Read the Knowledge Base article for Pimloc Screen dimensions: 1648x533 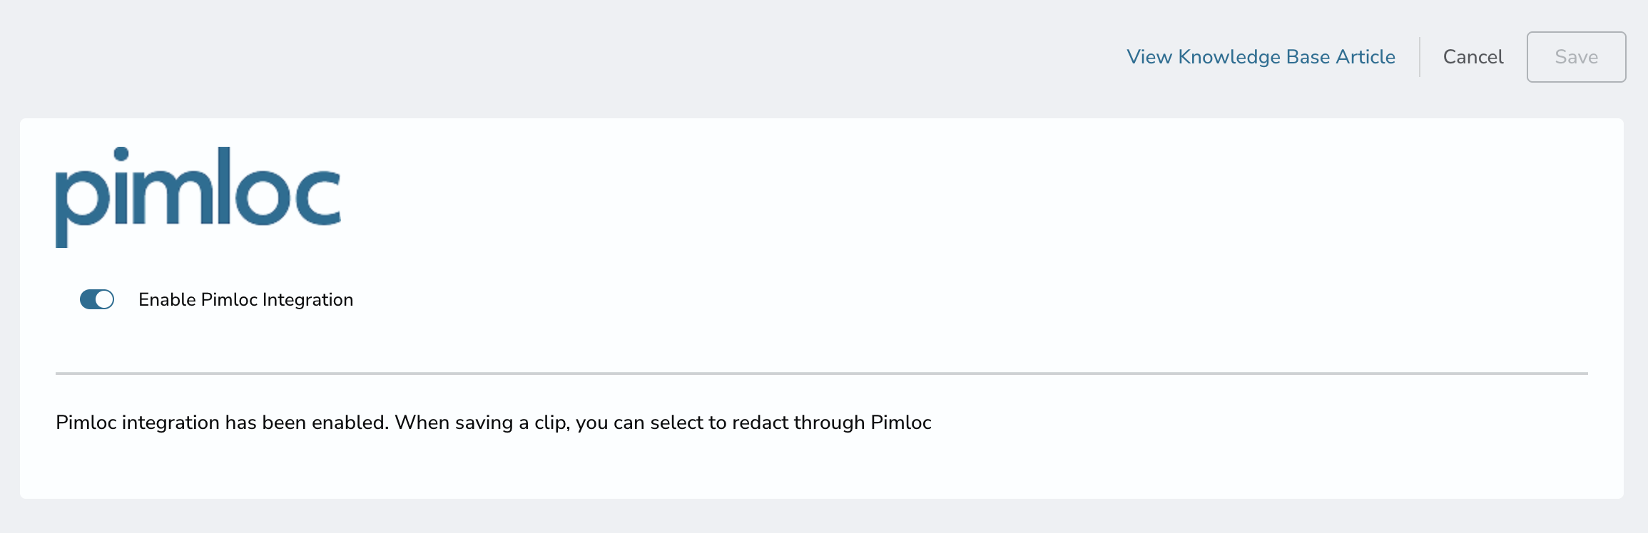(1261, 57)
